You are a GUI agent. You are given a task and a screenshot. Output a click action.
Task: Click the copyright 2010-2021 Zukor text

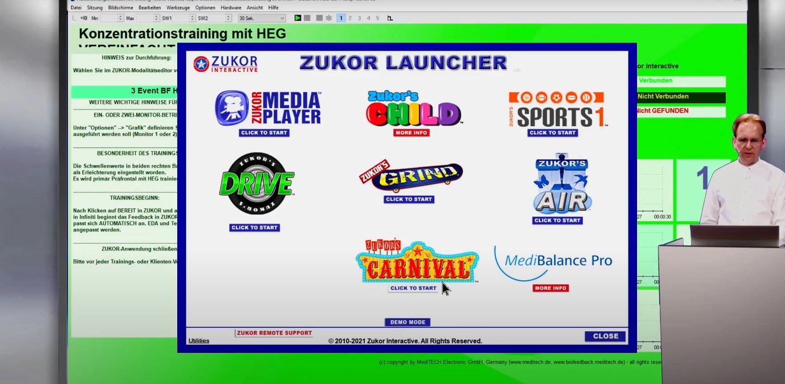click(405, 341)
